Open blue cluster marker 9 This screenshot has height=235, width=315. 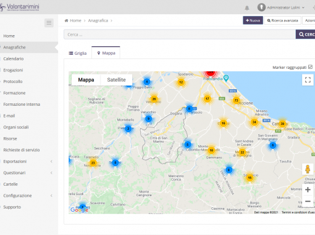[148, 119]
